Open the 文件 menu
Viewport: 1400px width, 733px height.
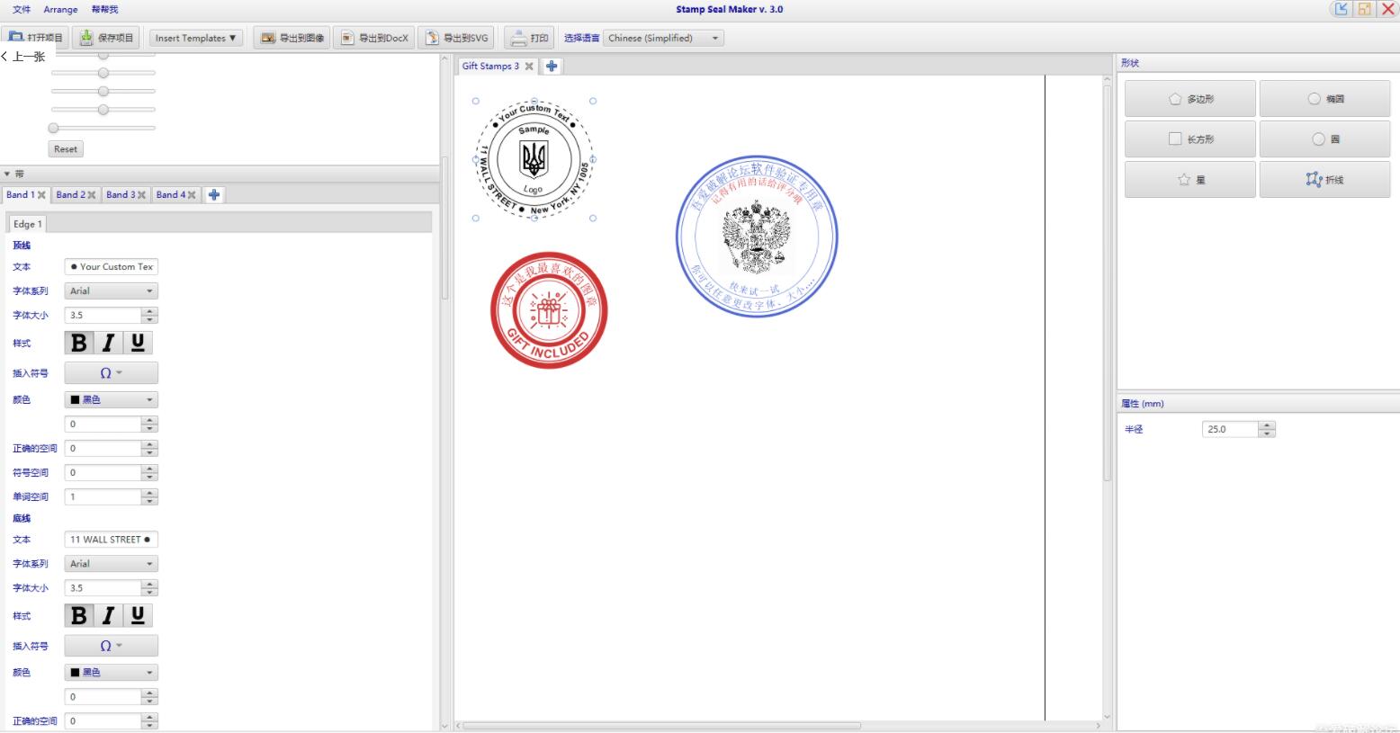pyautogui.click(x=22, y=9)
